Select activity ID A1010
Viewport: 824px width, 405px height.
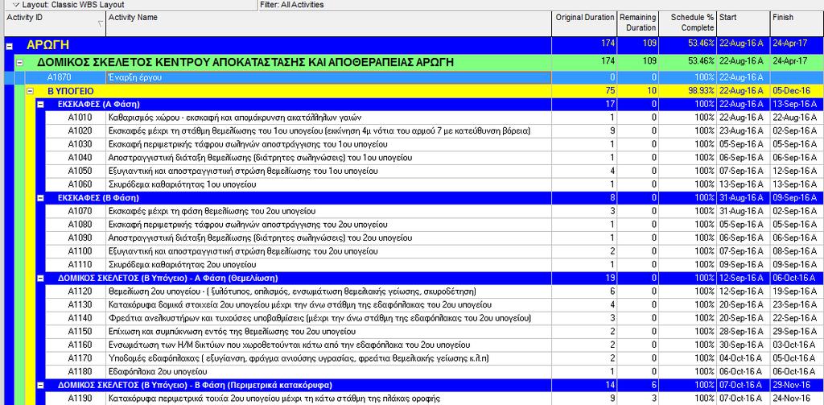pos(80,118)
